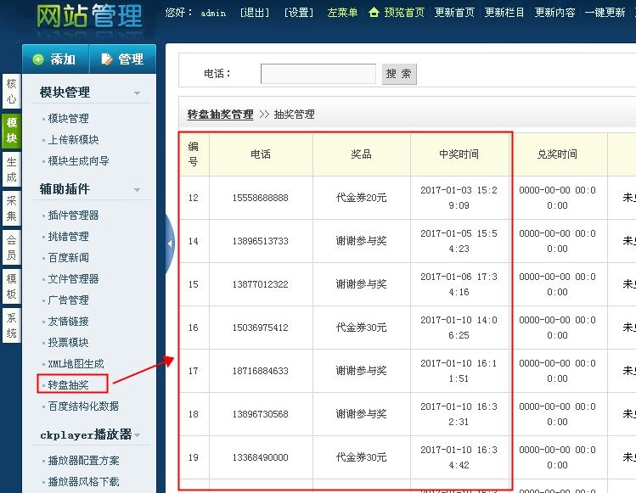Image resolution: width=636 pixels, height=493 pixels.
Task: Open 文件管理器 in sidebar
Action: click(x=73, y=279)
